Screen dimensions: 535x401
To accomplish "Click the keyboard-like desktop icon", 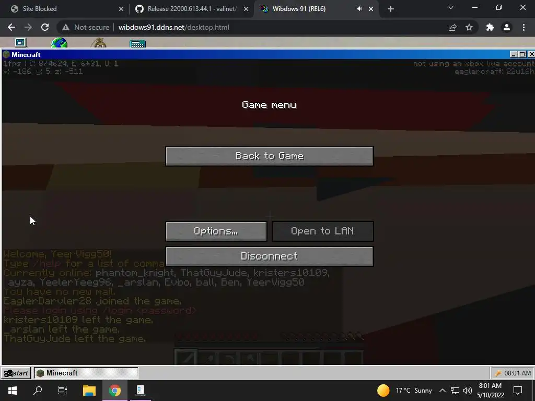I will pyautogui.click(x=137, y=44).
